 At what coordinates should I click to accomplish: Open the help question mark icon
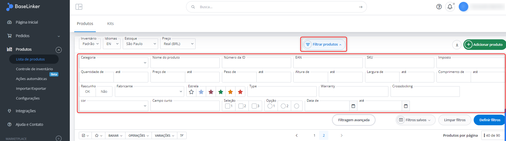(439, 7)
